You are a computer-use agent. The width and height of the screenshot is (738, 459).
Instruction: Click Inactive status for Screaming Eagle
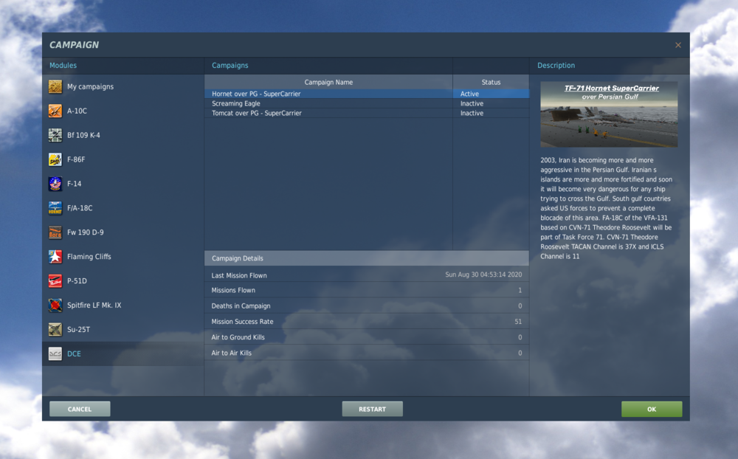[491, 103]
